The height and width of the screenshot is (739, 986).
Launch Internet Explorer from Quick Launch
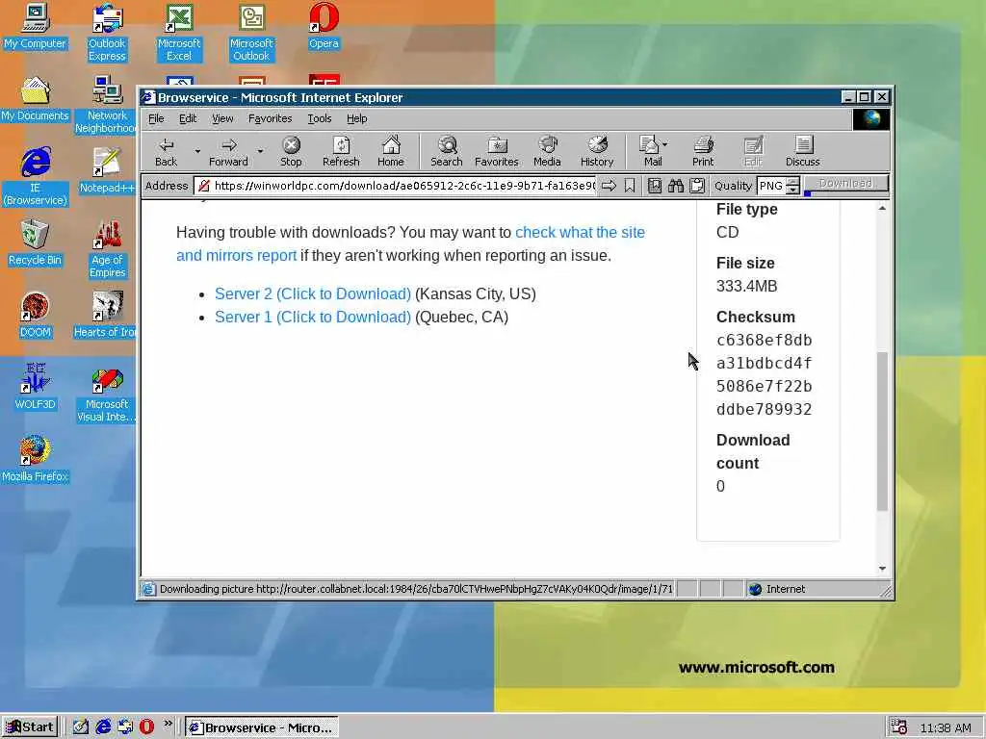[103, 727]
